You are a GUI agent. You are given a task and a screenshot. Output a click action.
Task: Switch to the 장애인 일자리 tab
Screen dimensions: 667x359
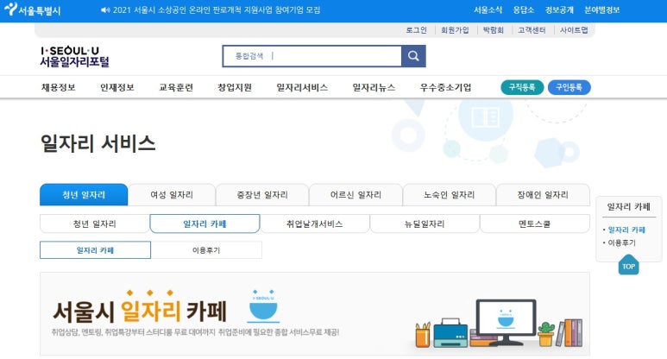[543, 195]
